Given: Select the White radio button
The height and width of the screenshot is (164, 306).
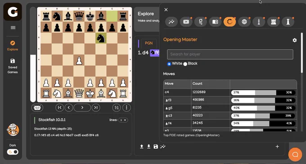Looking at the screenshot, I should coord(169,64).
